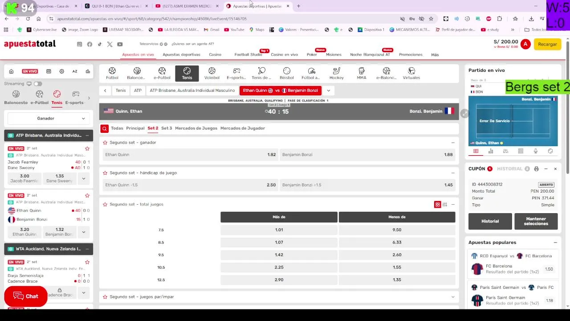This screenshot has height=321, width=570.
Task: Open the Hockey sport category
Action: [337, 73]
